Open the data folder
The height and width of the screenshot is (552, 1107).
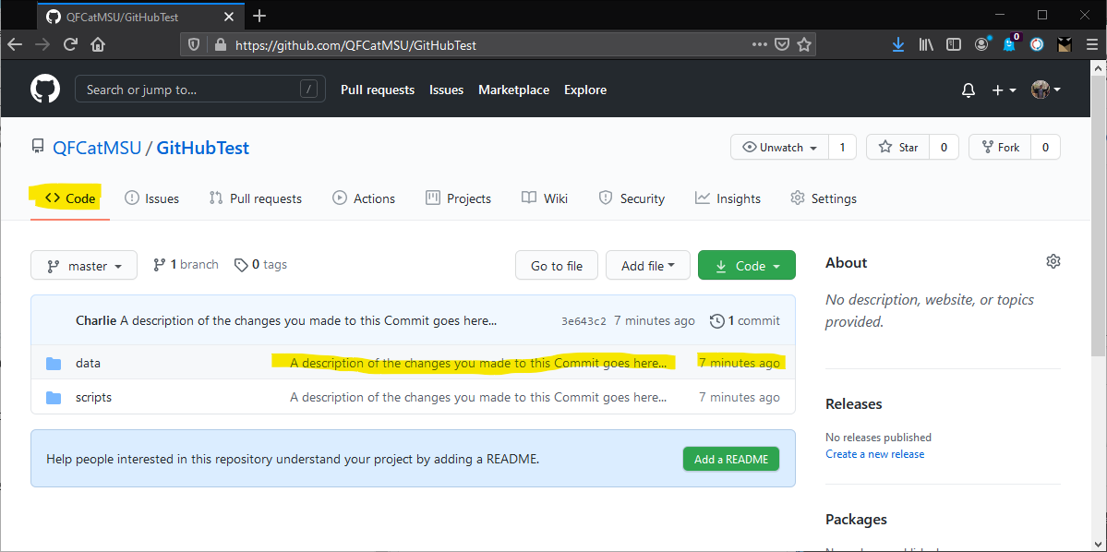pyautogui.click(x=89, y=363)
